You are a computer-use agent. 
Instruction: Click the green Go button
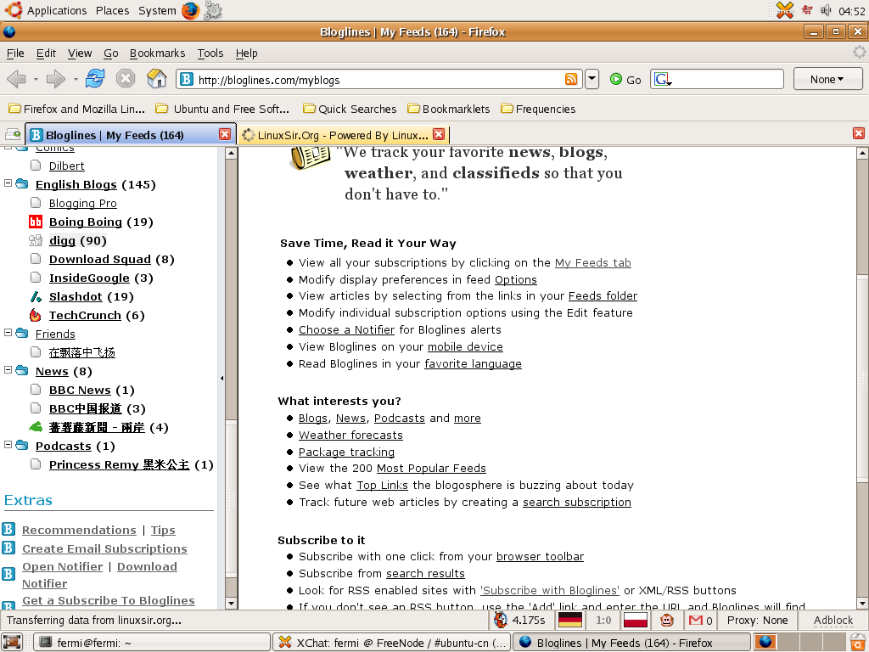tap(625, 79)
